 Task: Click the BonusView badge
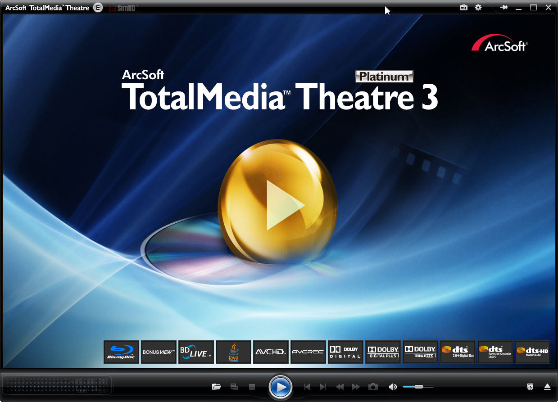click(159, 352)
